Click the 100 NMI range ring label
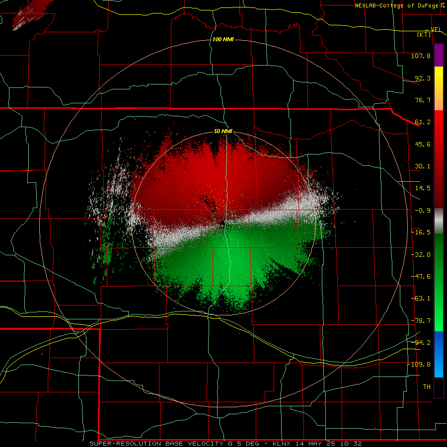The image size is (447, 447). click(x=223, y=39)
